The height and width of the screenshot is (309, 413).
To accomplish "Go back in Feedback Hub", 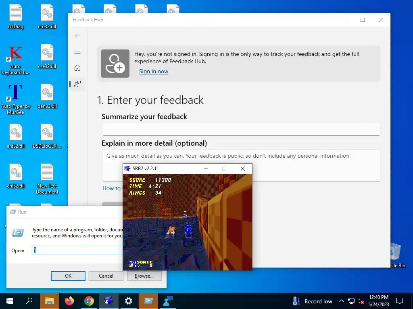I will [x=77, y=36].
